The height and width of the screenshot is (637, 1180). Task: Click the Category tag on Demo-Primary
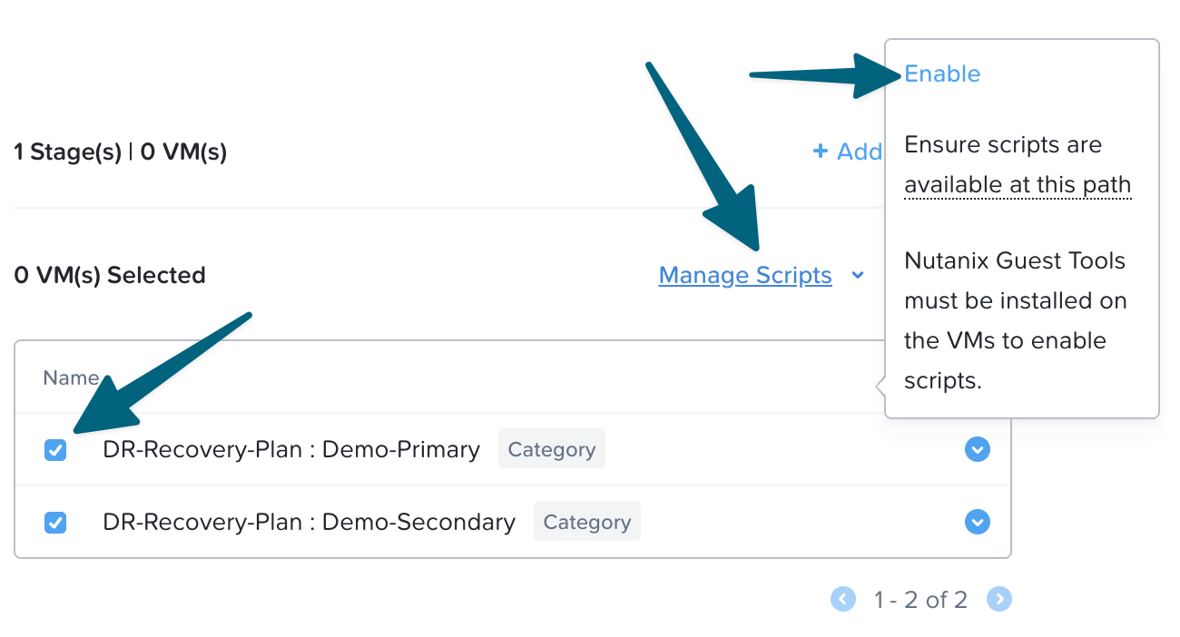pyautogui.click(x=551, y=450)
